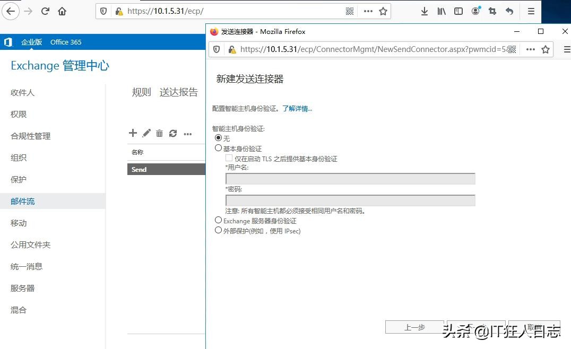This screenshot has height=349, width=571.
Task: Edit the selected connector using the pencil icon
Action: (146, 133)
